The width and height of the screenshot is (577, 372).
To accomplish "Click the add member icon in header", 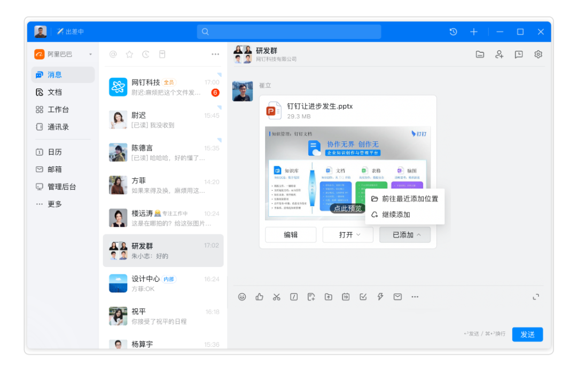I will pyautogui.click(x=500, y=54).
